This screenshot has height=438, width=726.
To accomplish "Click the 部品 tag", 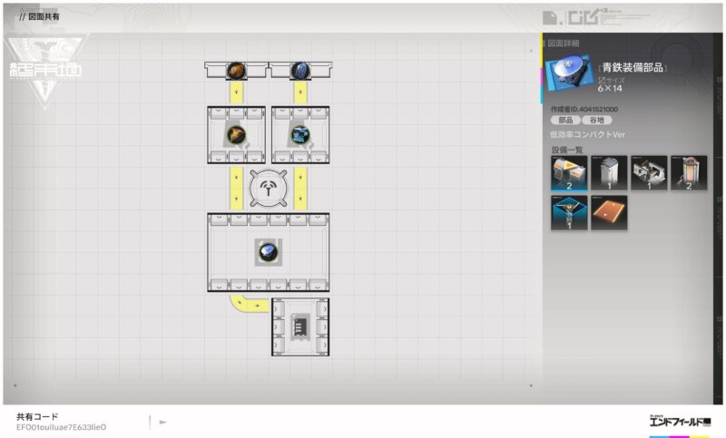I will click(x=564, y=120).
